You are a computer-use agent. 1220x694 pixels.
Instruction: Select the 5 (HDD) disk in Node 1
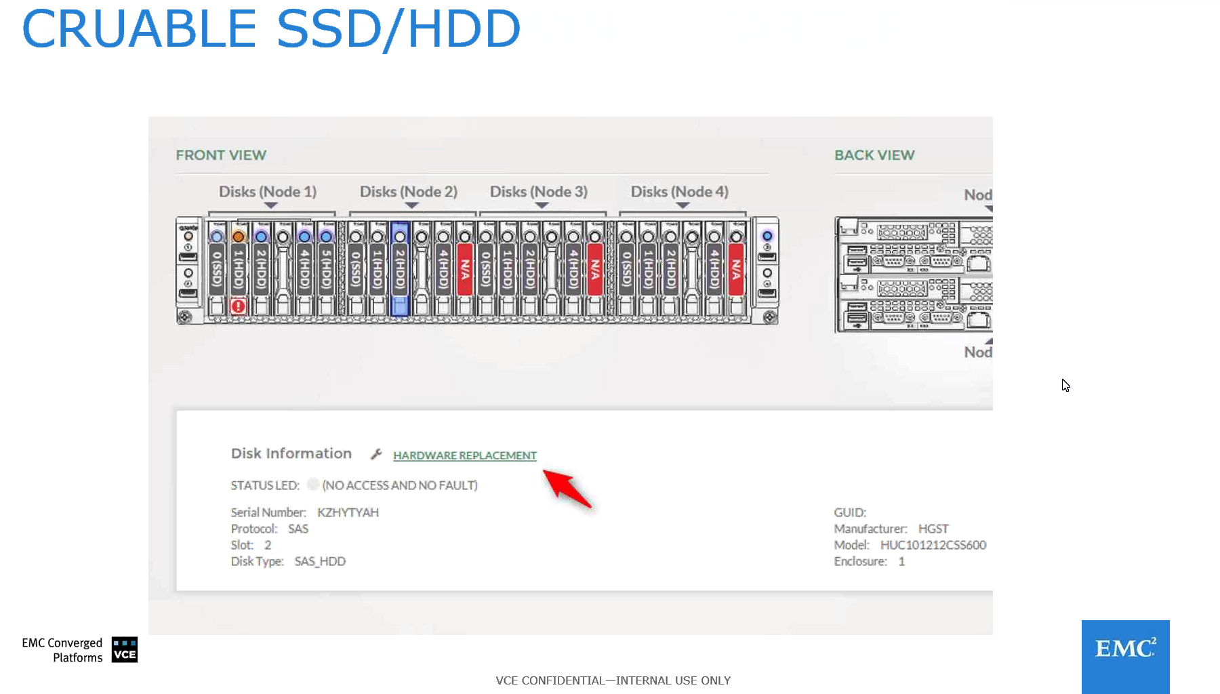click(x=326, y=270)
